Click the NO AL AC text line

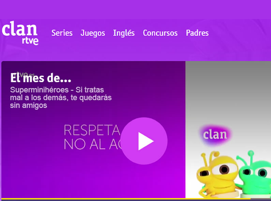click(93, 144)
